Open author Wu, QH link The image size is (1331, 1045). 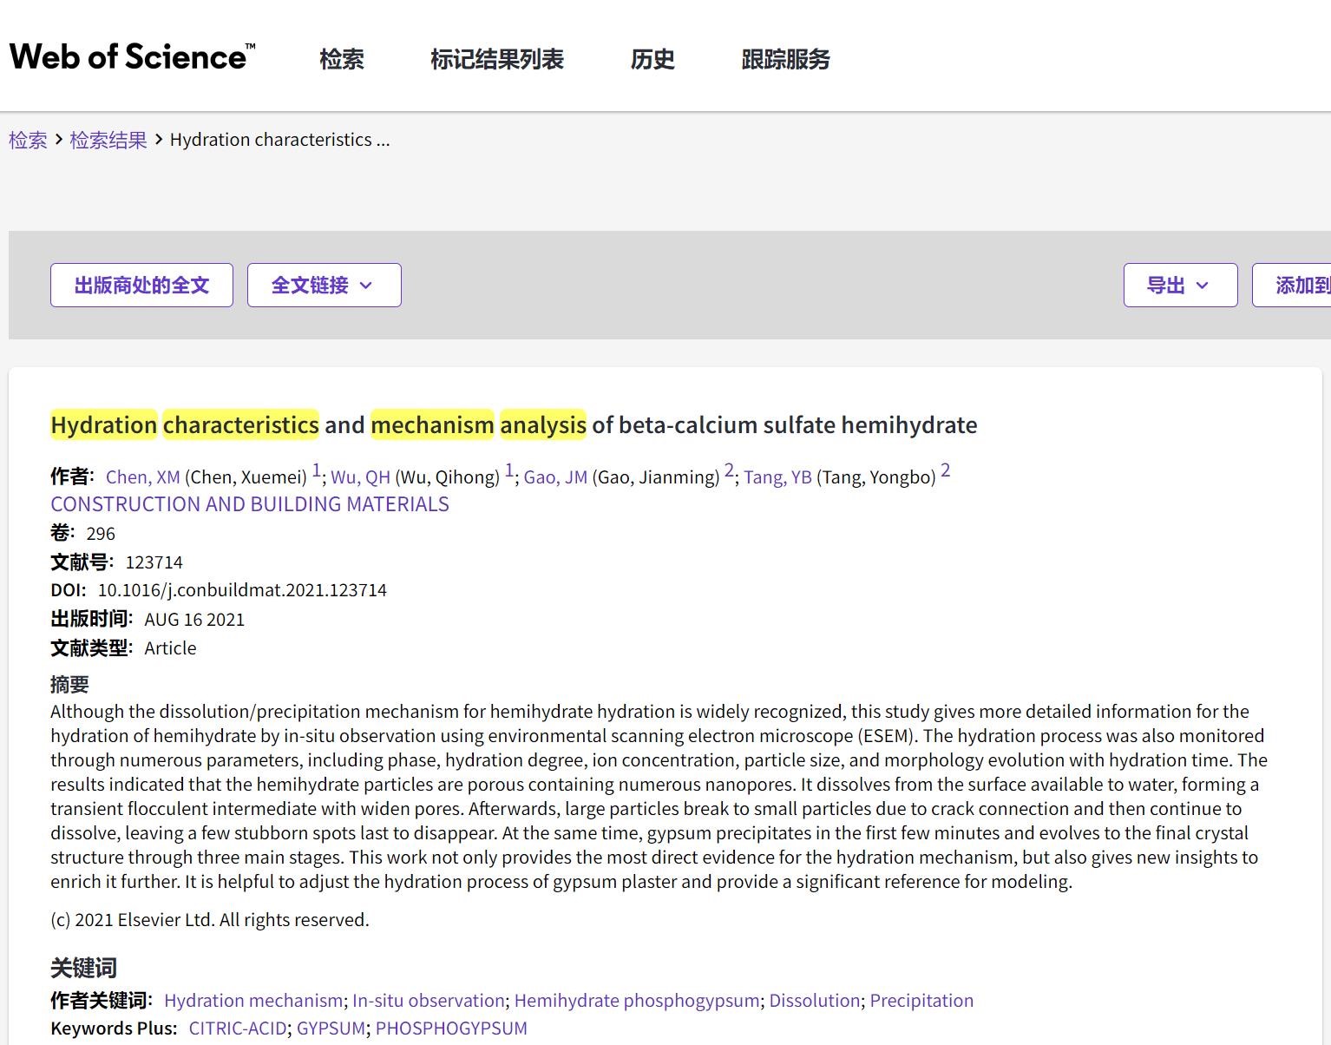tap(360, 476)
